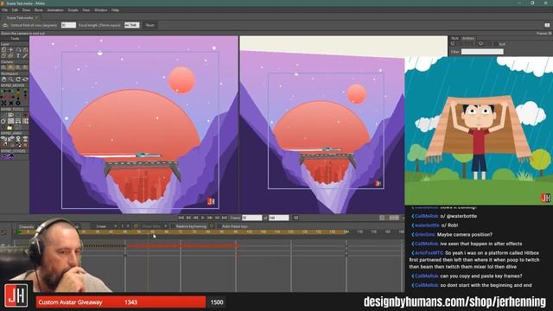Click the vertical field of view input
Viewport: 553px width, 311px height.
tap(68, 25)
